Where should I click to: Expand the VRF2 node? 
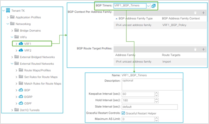[16, 50]
